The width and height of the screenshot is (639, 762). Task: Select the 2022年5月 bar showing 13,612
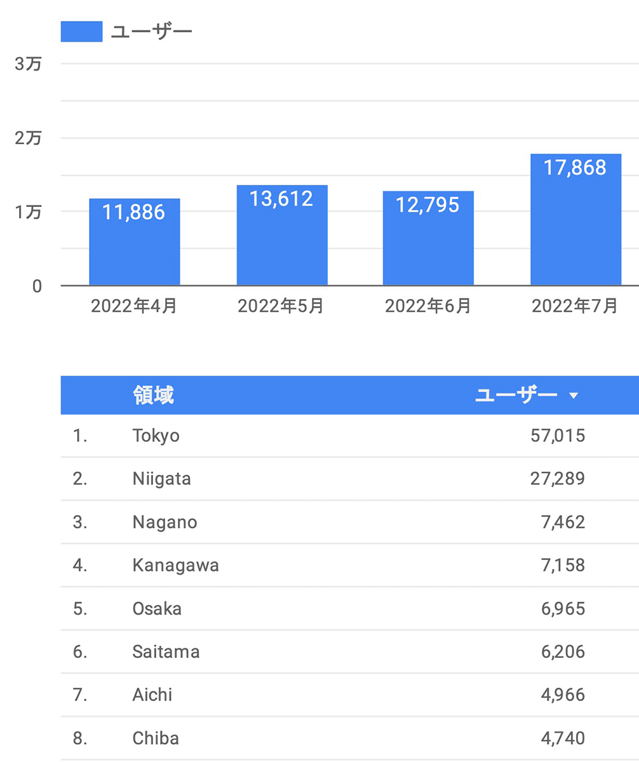point(281,236)
